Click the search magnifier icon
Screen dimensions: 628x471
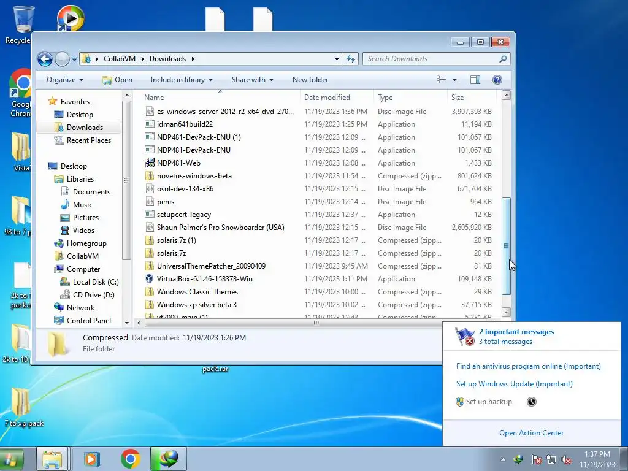[503, 59]
